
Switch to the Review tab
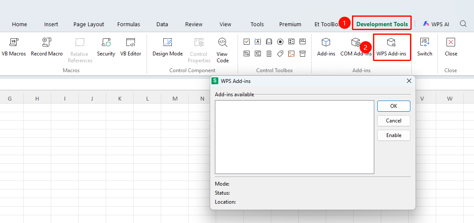point(194,24)
